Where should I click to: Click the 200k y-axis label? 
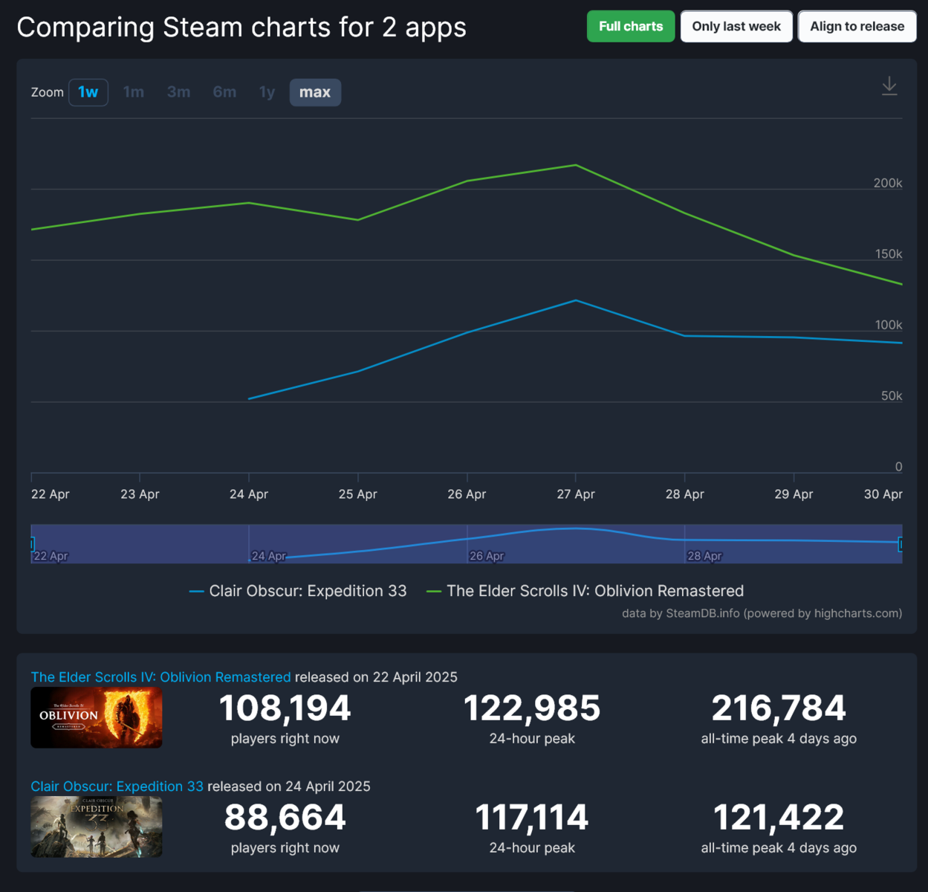click(x=888, y=183)
